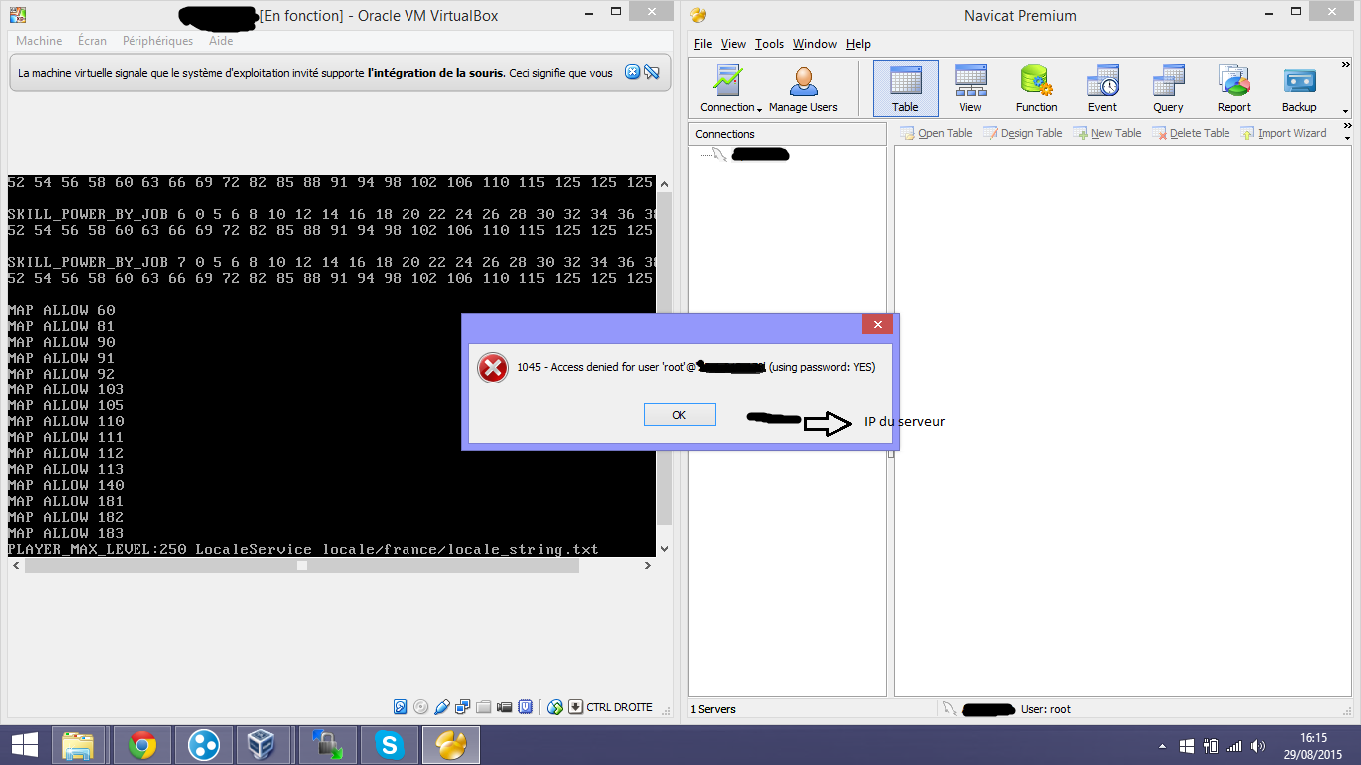The width and height of the screenshot is (1361, 765).
Task: Click the VirtualBox USB devices status icon
Action: point(442,707)
